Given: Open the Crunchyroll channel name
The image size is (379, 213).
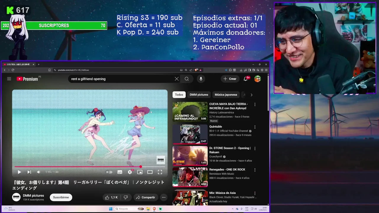Looking at the screenshot, I should coord(216,157).
